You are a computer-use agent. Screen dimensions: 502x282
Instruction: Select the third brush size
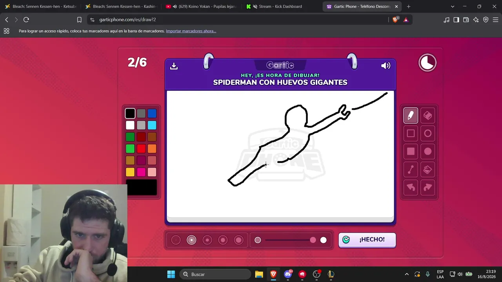pyautogui.click(x=207, y=240)
